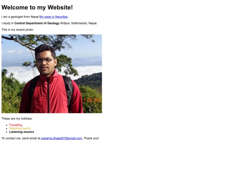The width and height of the screenshot is (243, 182).
Task: Click the subarna.dhakal07@gmail.com email link
Action: 62,138
